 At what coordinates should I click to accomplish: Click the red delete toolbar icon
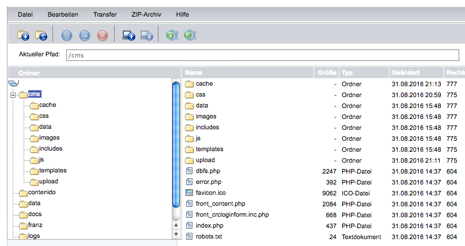pyautogui.click(x=103, y=36)
